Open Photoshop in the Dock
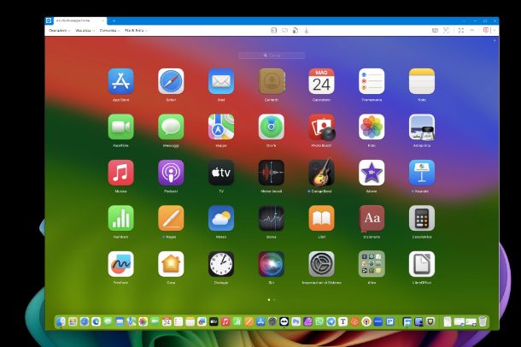The height and width of the screenshot is (347, 521). (x=296, y=321)
